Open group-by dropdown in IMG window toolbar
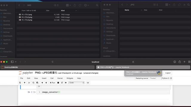The width and height of the screenshot is (191, 107). coord(68,5)
